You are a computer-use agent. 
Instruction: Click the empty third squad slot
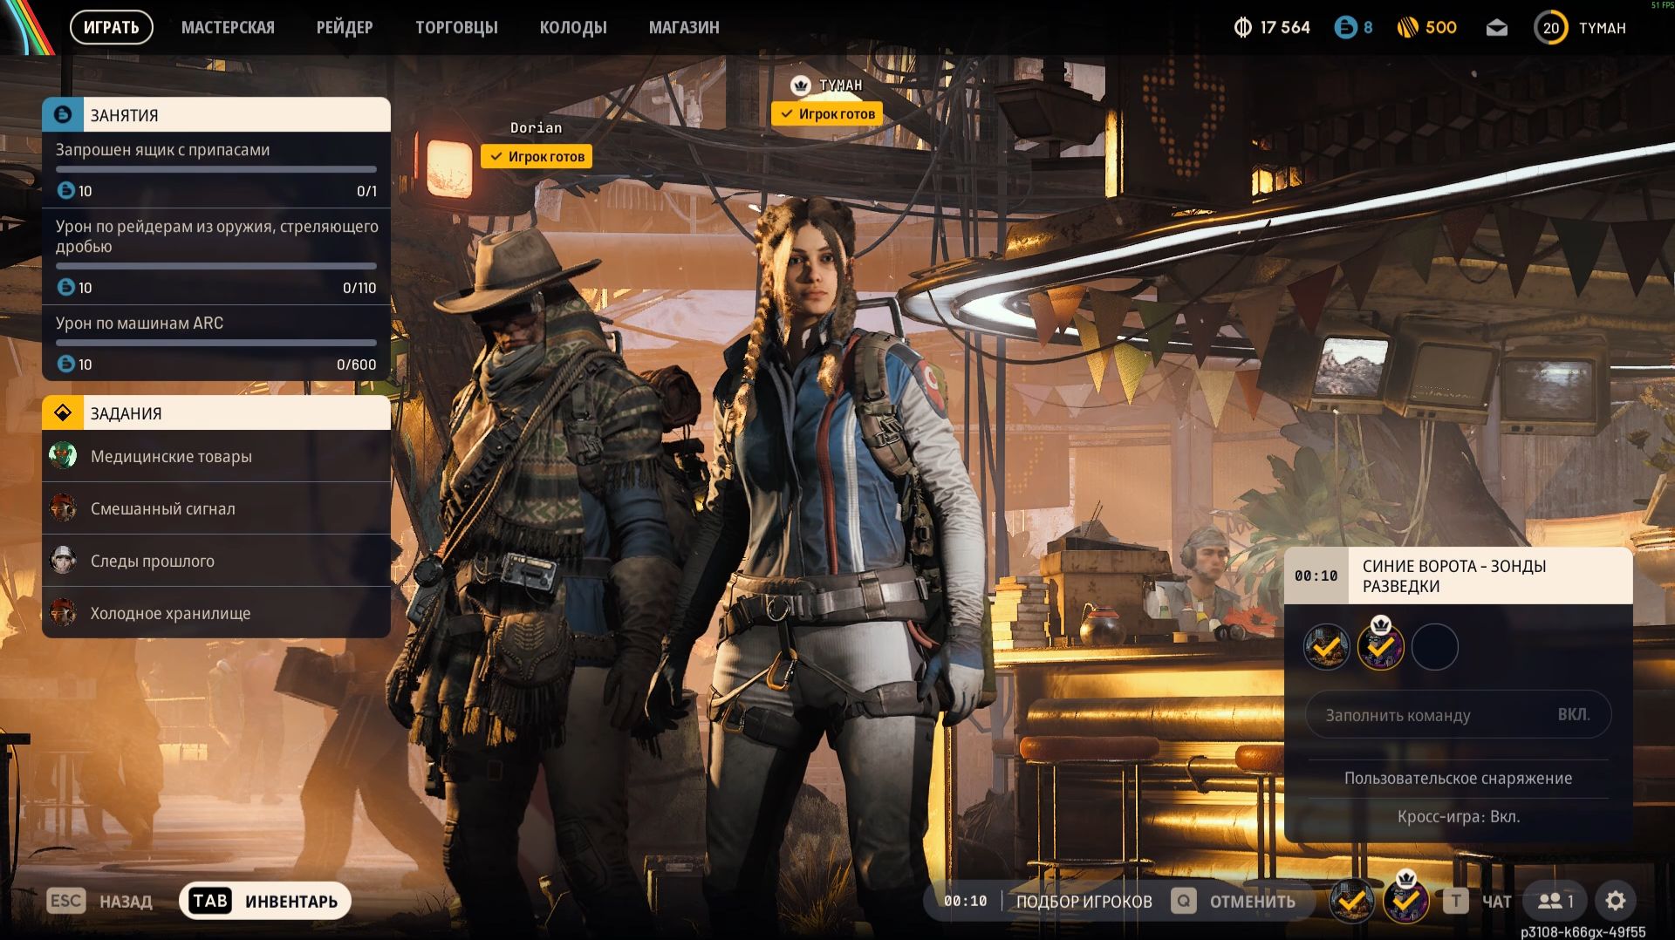point(1435,647)
